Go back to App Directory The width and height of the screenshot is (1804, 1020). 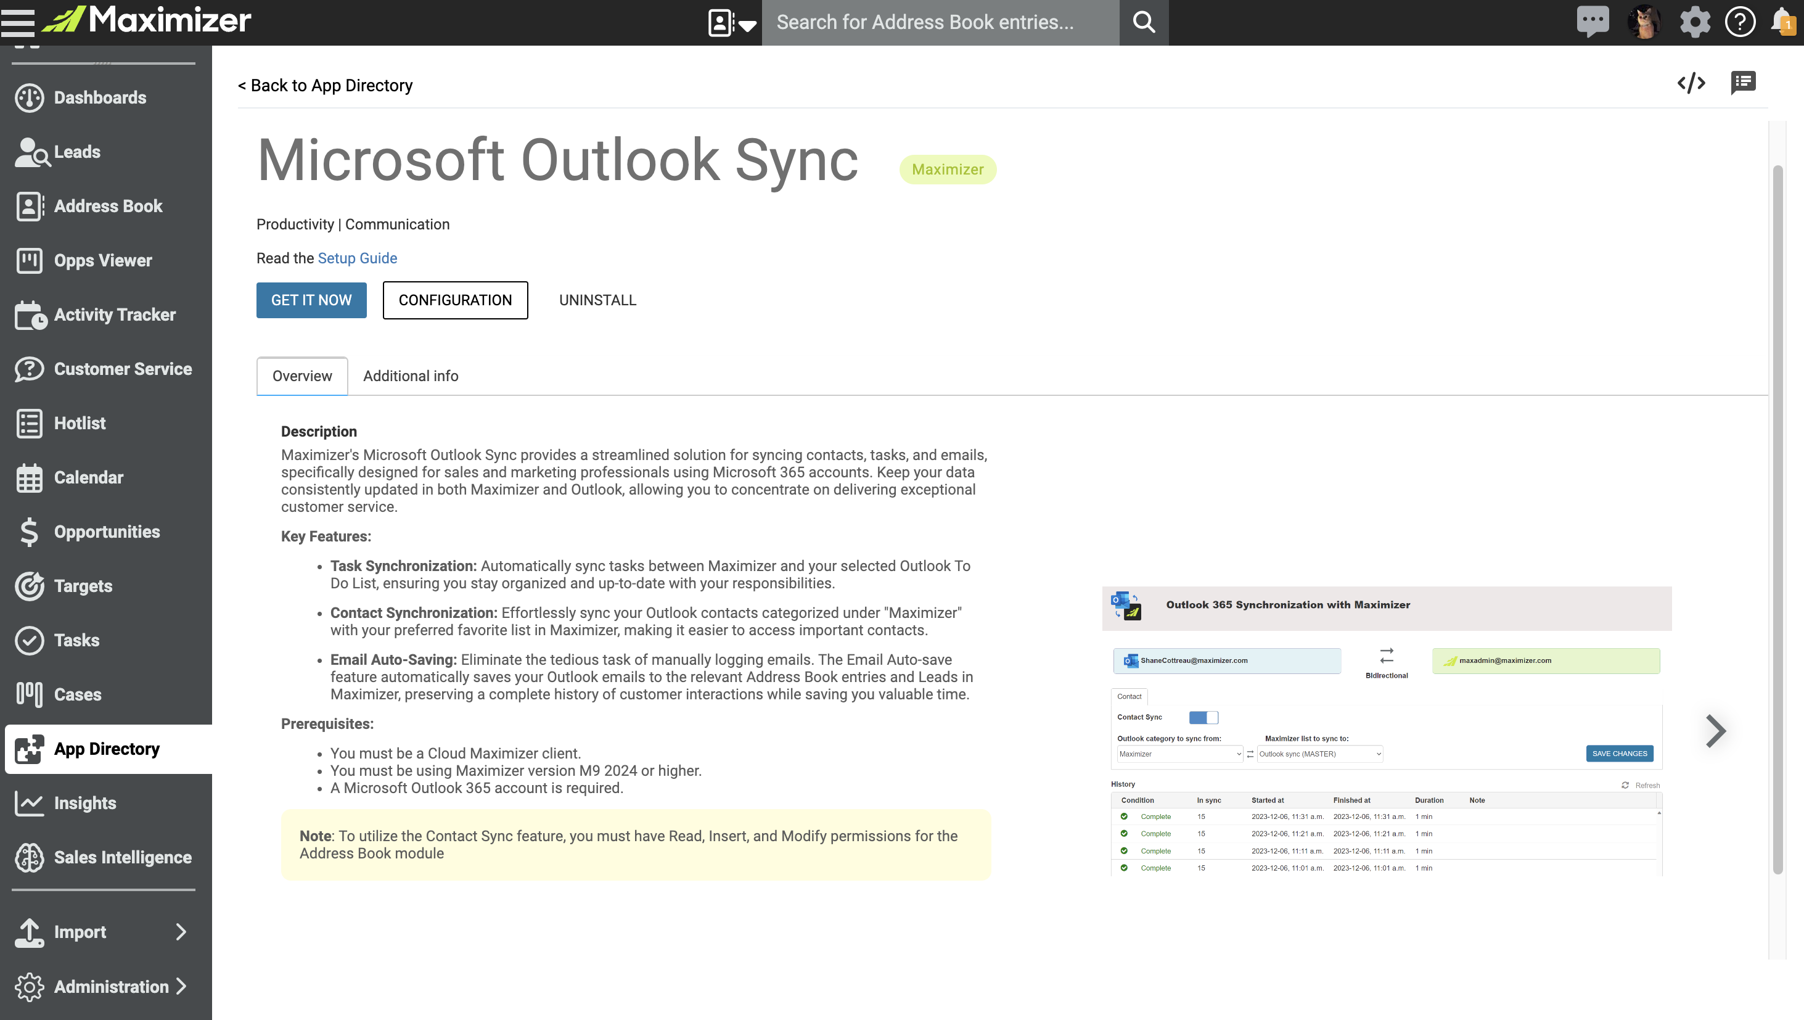(x=325, y=86)
